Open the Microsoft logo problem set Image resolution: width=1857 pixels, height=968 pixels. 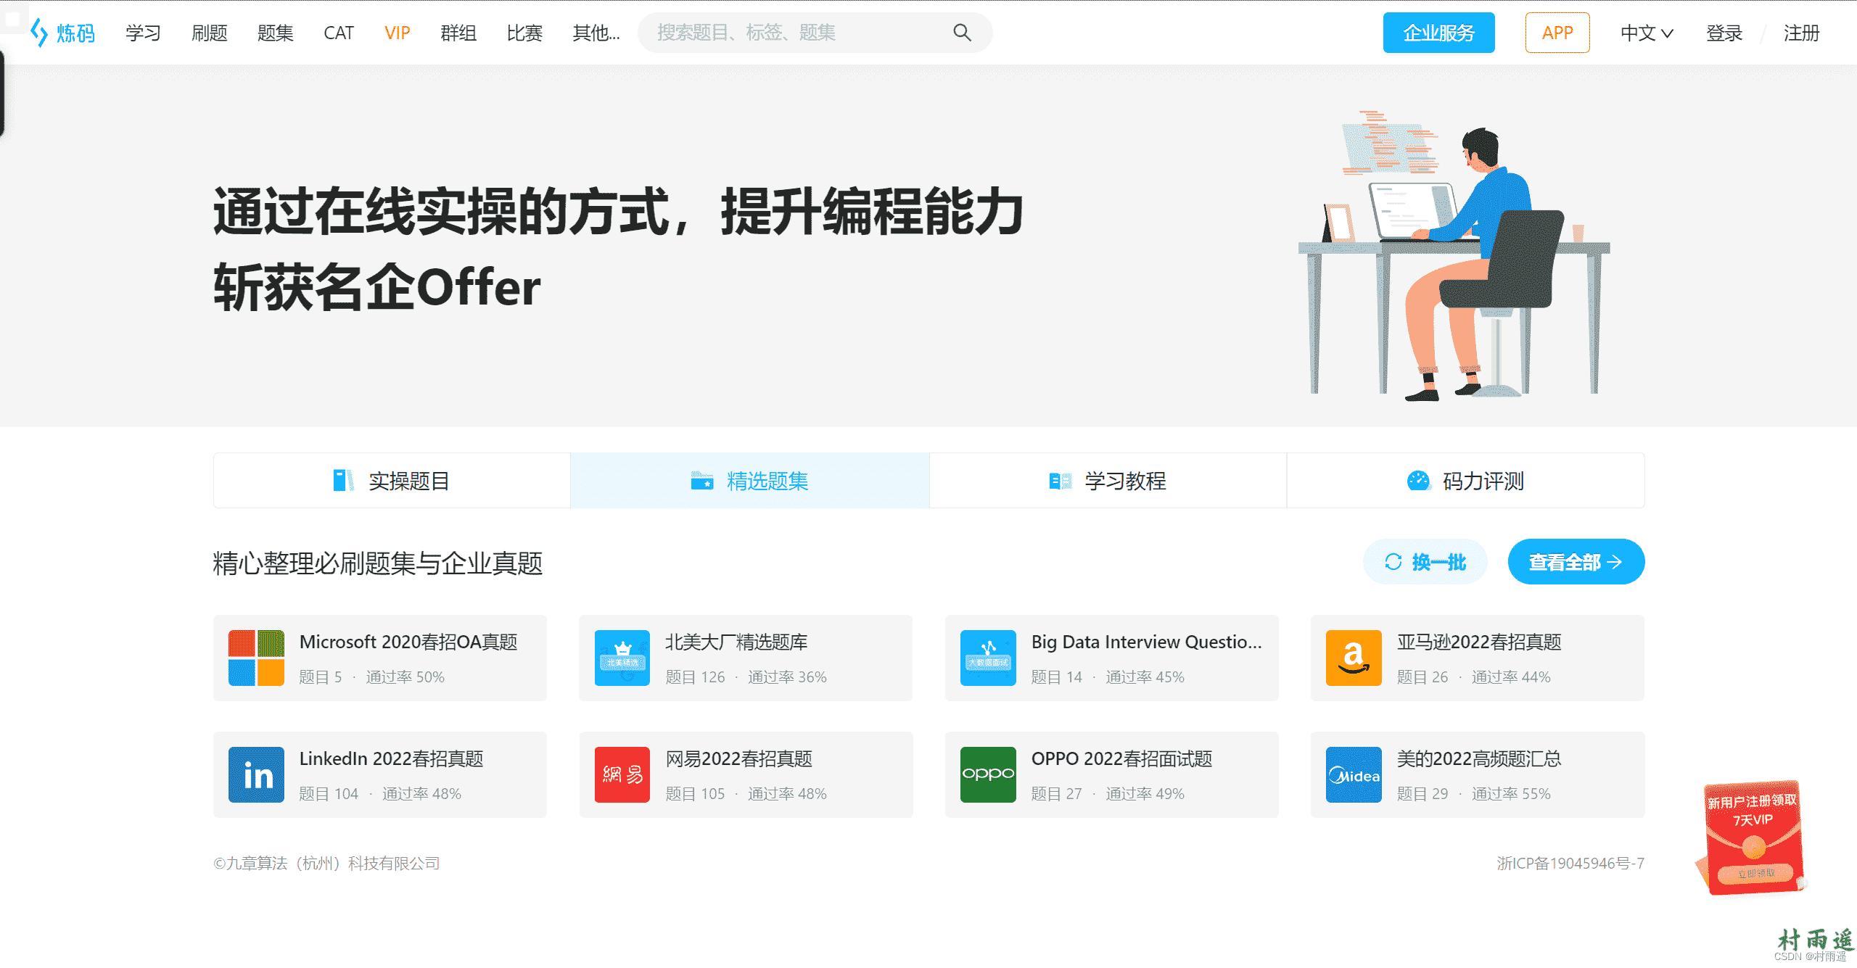point(256,658)
